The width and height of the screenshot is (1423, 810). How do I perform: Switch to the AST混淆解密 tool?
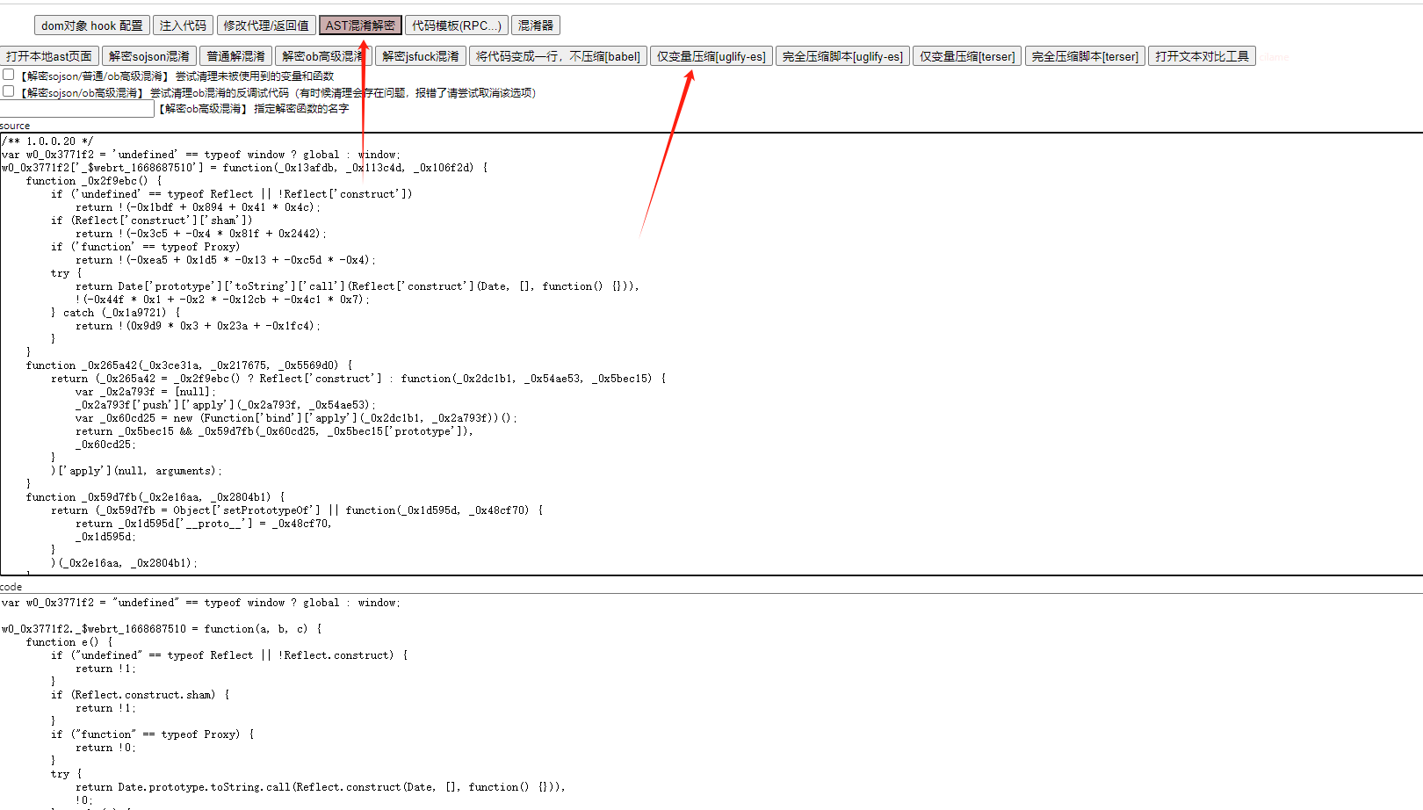[x=360, y=25]
